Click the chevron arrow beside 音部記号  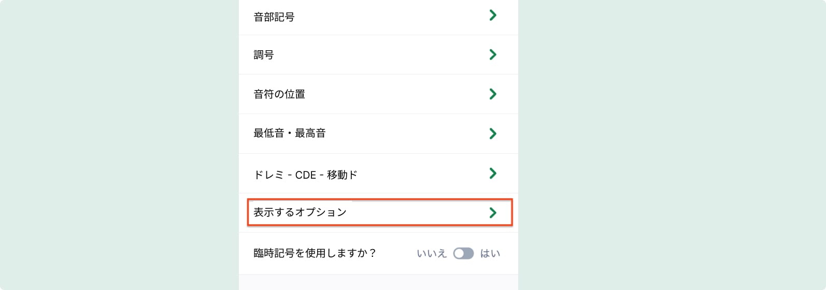[493, 16]
